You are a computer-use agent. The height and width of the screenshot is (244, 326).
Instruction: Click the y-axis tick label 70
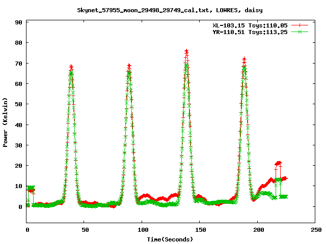click(x=18, y=63)
